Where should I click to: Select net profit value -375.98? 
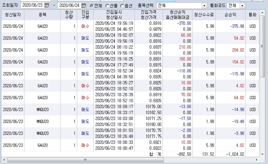click(x=237, y=26)
